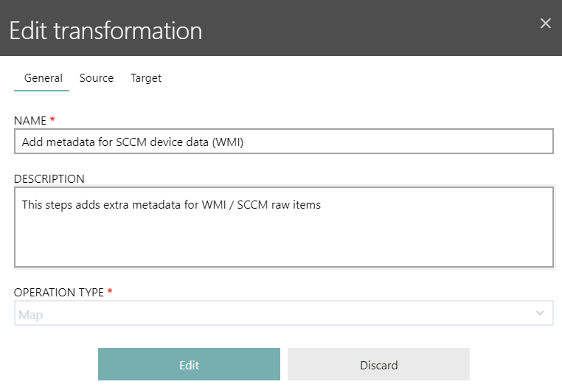Click the 'This steps adds extra metadata' text
This screenshot has height=390, width=562.
pyautogui.click(x=171, y=205)
